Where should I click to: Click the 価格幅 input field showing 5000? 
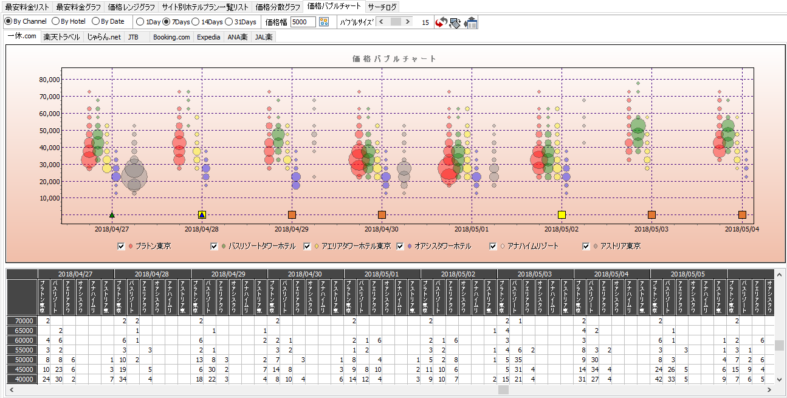pyautogui.click(x=303, y=22)
